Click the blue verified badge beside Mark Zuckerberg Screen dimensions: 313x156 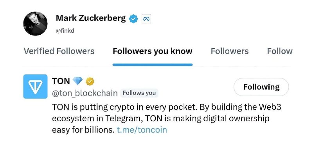click(133, 19)
